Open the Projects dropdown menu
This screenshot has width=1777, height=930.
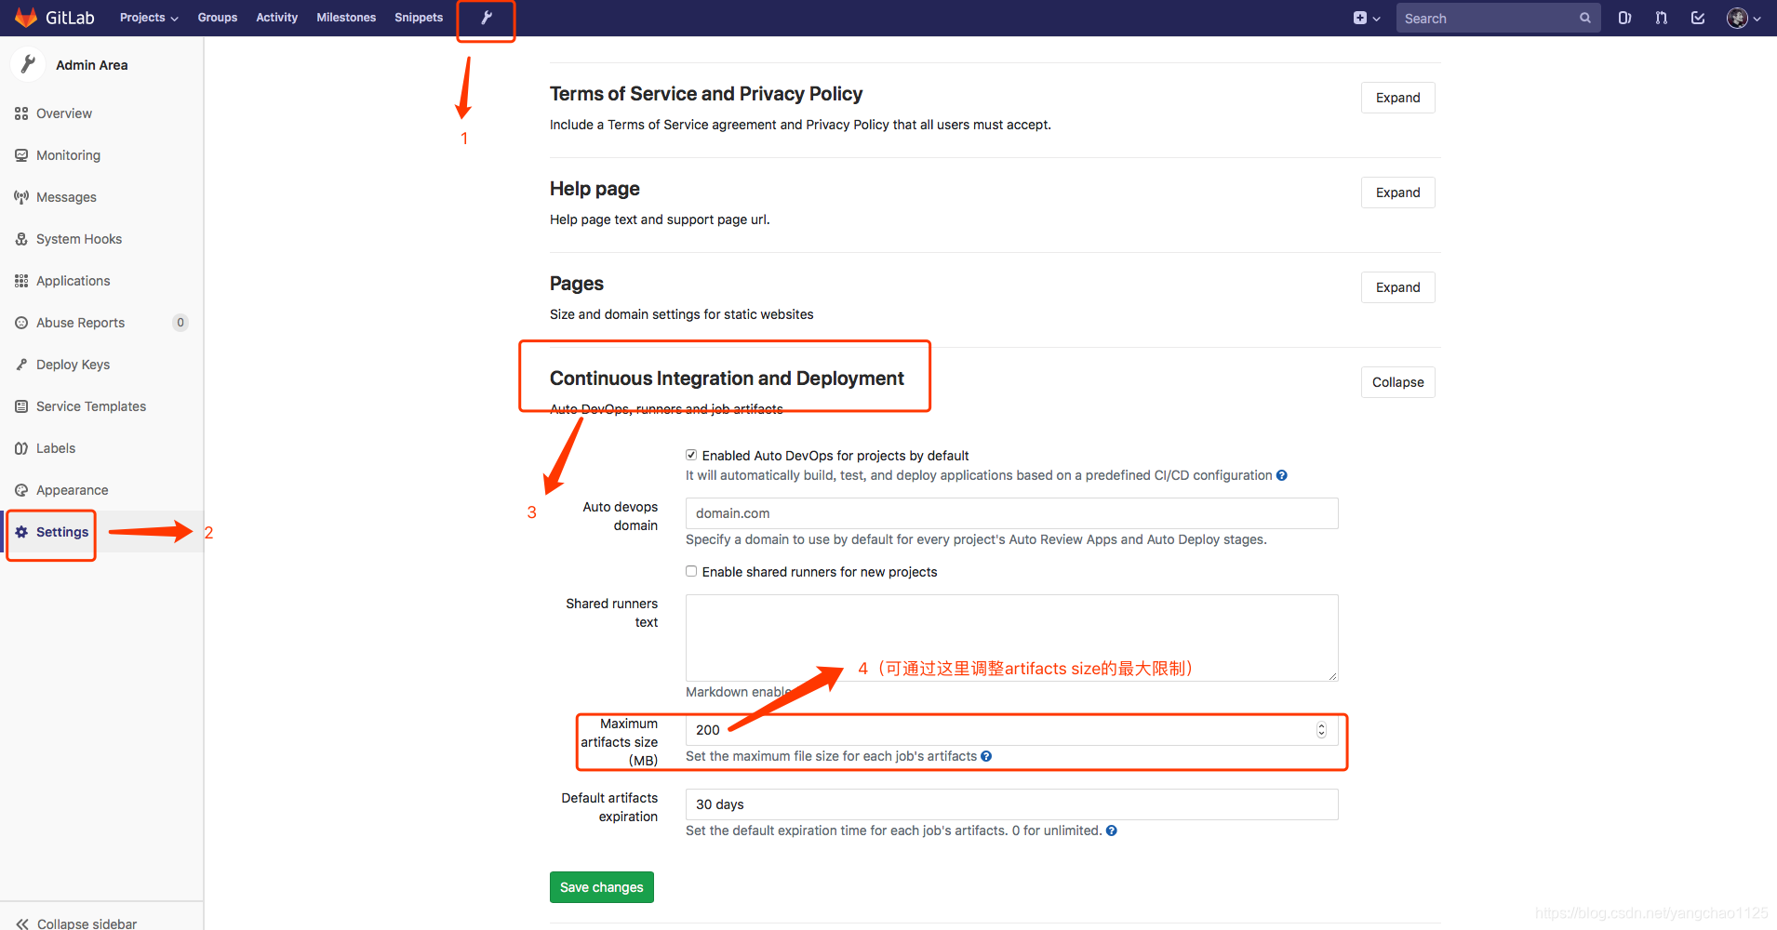148,17
